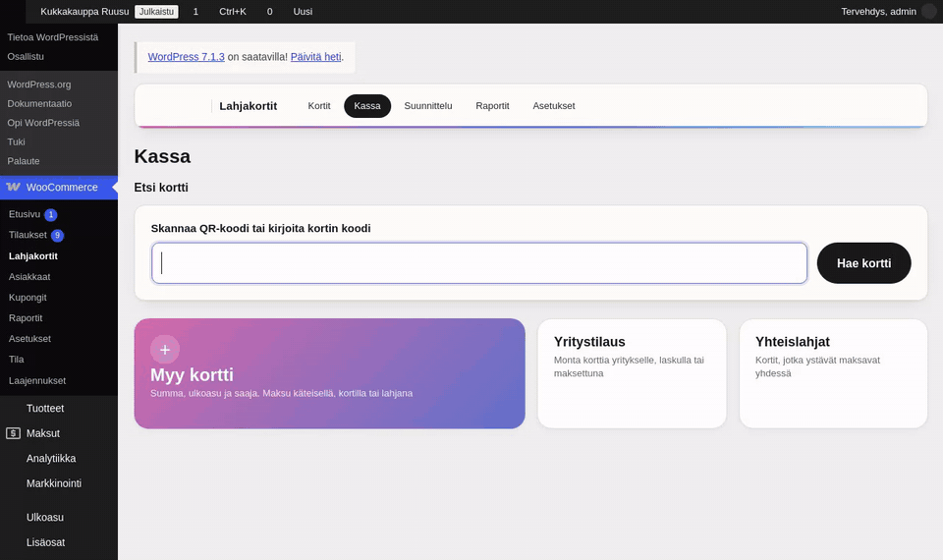
Task: Click the WooCommerce logo icon in sidebar
Action: (13, 187)
